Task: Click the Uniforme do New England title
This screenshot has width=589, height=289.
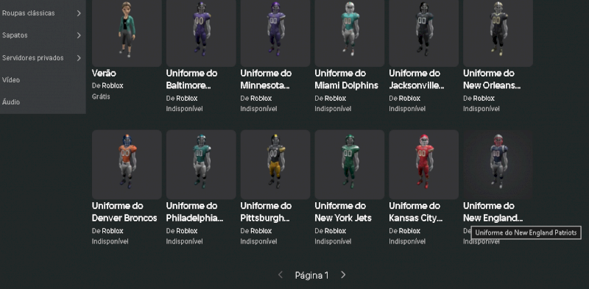Action: click(493, 212)
